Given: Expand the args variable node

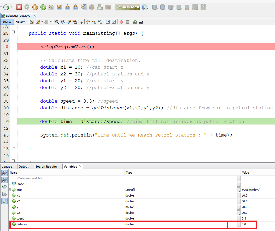Looking at the screenshot, I should tap(10, 190).
